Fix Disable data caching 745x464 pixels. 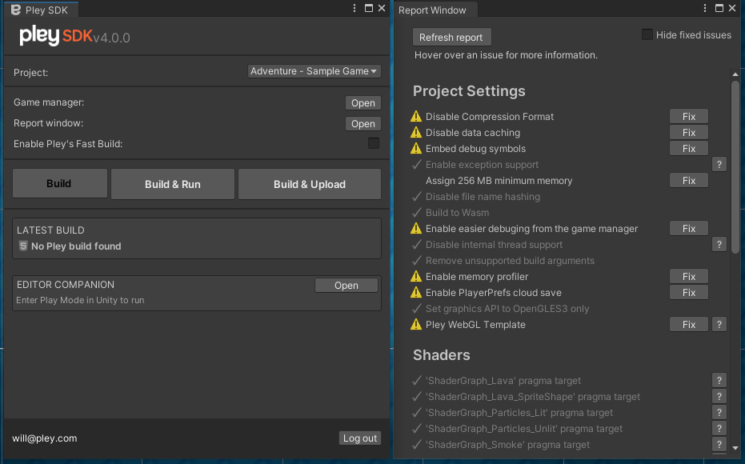pos(689,133)
